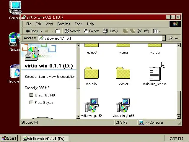Open the Search pane
189x142 pixels.
point(72,31)
